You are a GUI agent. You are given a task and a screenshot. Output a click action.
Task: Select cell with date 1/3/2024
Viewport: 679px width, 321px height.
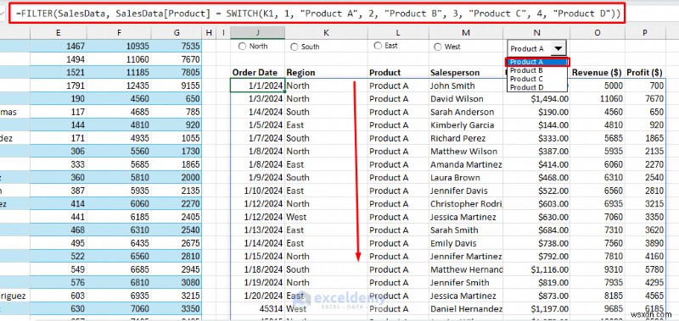click(x=258, y=99)
